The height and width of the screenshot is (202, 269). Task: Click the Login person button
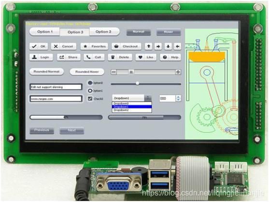(x=41, y=57)
